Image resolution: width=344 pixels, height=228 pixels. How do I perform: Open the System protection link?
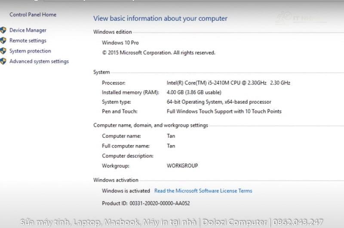click(30, 51)
